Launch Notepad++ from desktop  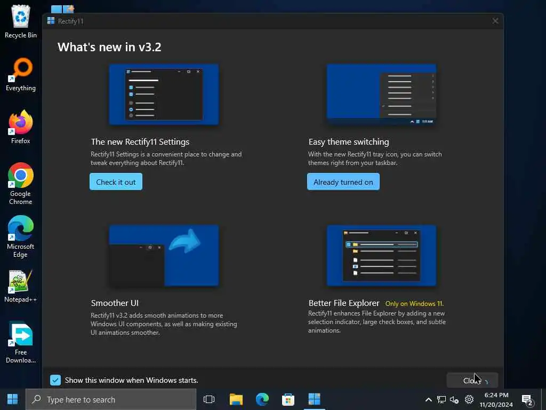[21, 286]
